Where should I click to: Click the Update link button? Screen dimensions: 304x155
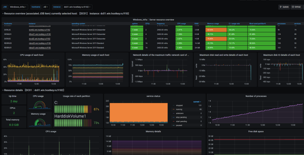pyautogui.click(x=284, y=7)
